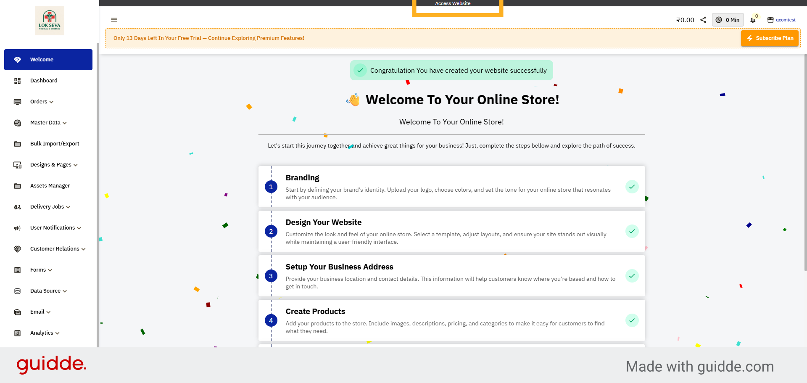Click the Forms sheet icon

[x=17, y=270]
